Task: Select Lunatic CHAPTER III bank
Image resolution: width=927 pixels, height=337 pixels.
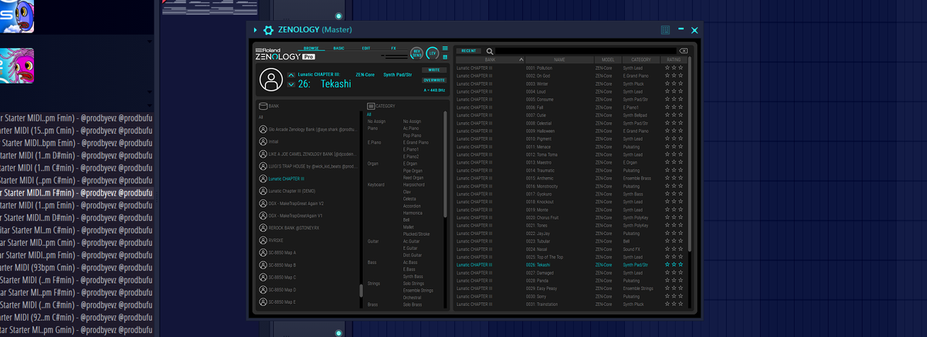Action: (x=287, y=179)
